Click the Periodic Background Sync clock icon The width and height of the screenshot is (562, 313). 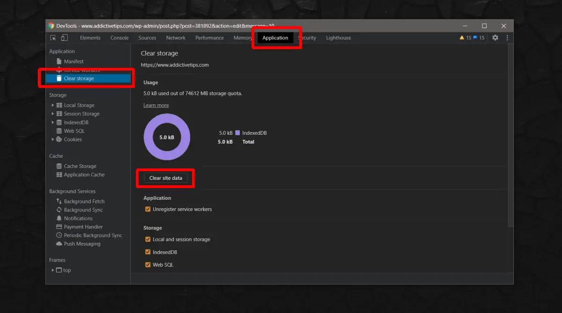[59, 235]
